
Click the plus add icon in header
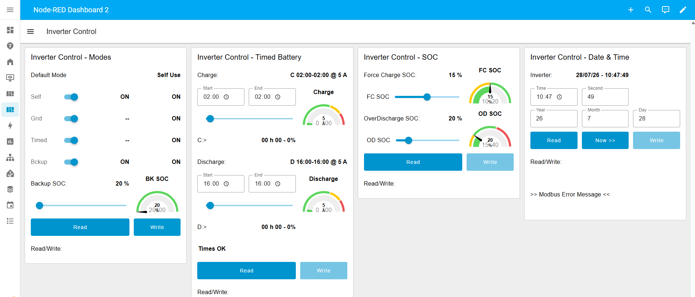tap(631, 10)
